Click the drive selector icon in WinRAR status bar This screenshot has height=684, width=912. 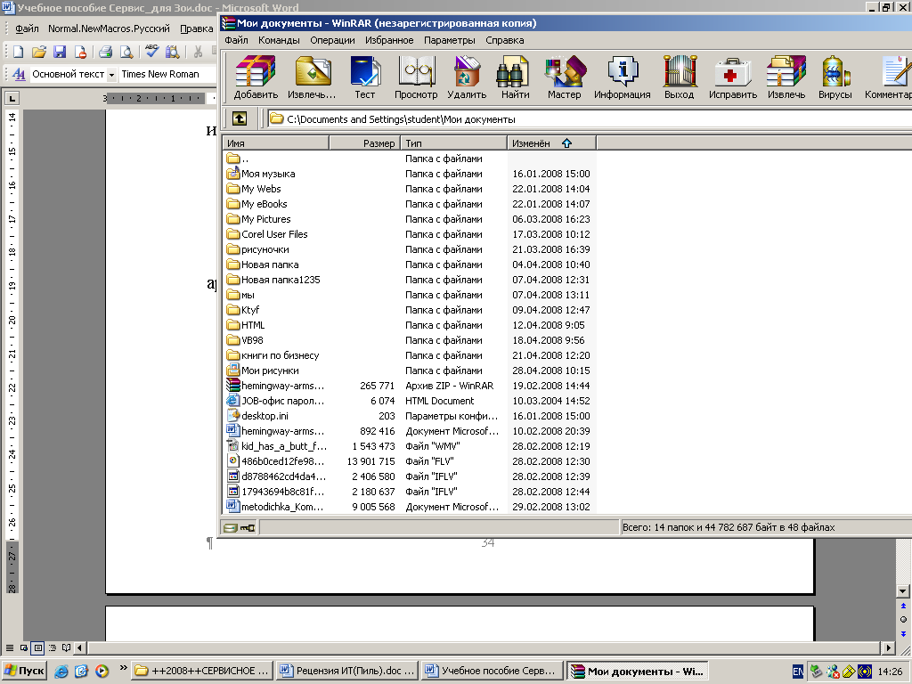[x=231, y=527]
